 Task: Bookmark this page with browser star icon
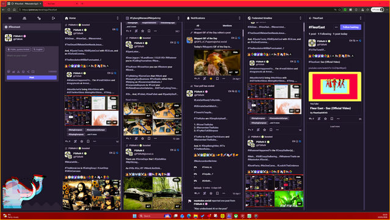339,10
